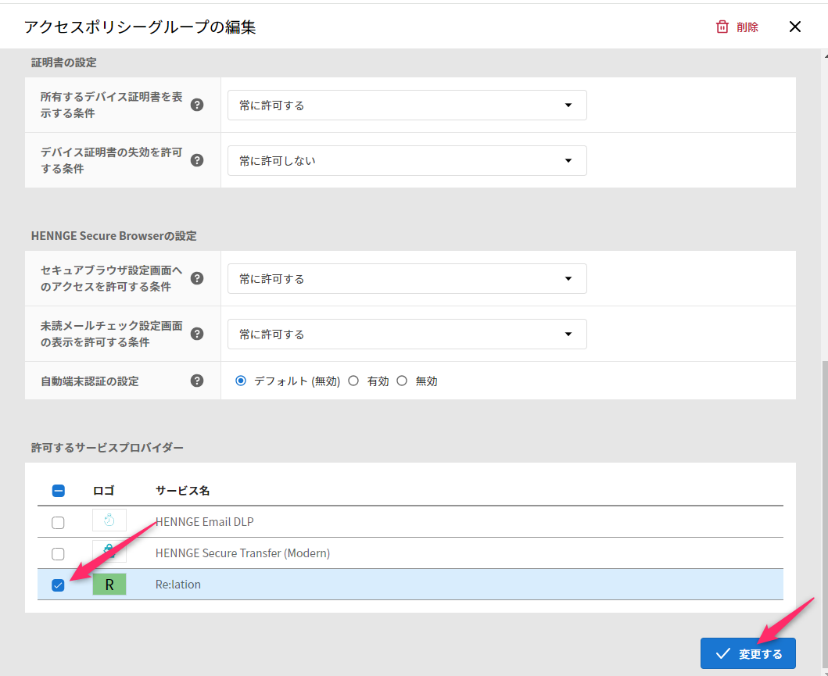The width and height of the screenshot is (828, 676).
Task: Click help icon for デバイス証明書の失効を許可する条件
Action: (197, 160)
